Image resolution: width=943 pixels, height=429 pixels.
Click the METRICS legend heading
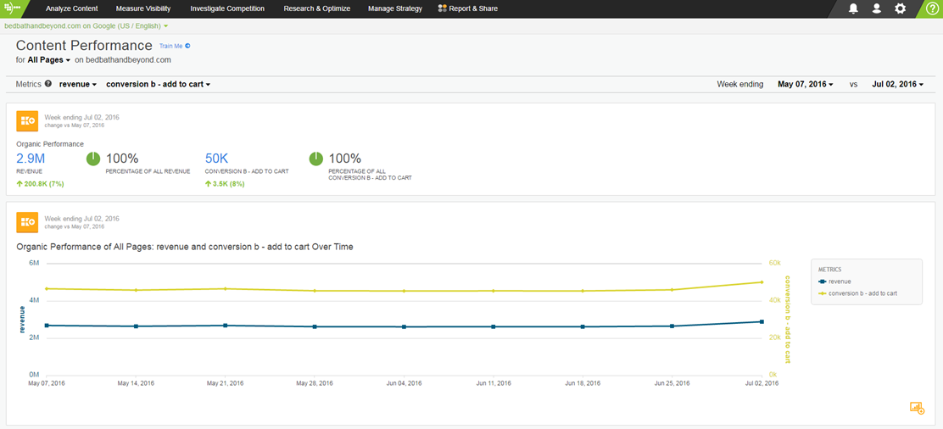[x=830, y=270]
